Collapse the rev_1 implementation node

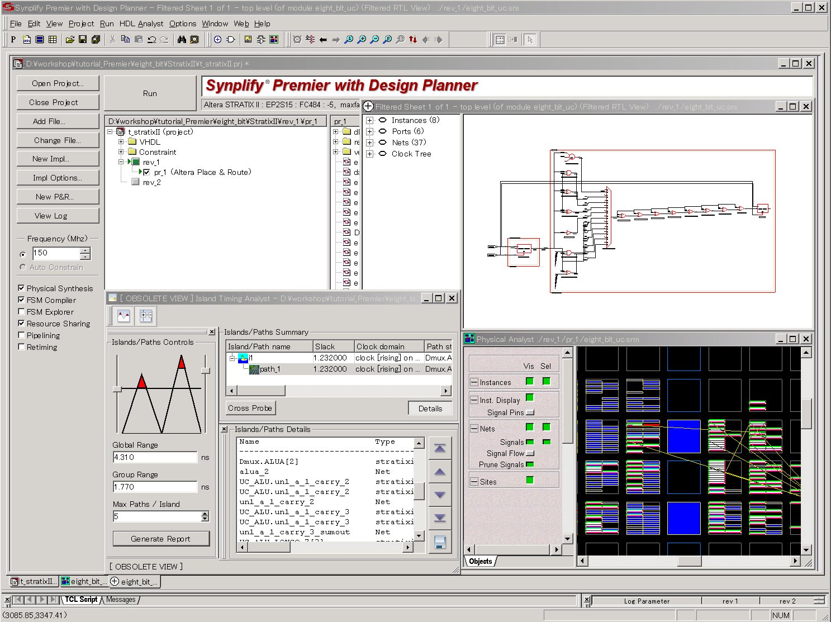pyautogui.click(x=121, y=162)
